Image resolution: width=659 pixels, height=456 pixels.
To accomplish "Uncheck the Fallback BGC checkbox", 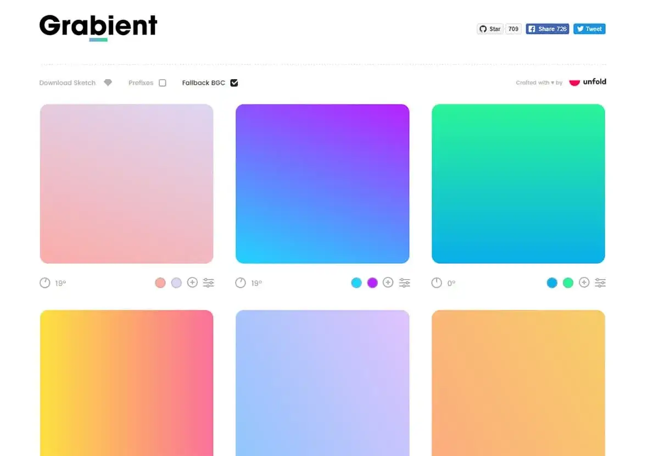I will [x=234, y=83].
